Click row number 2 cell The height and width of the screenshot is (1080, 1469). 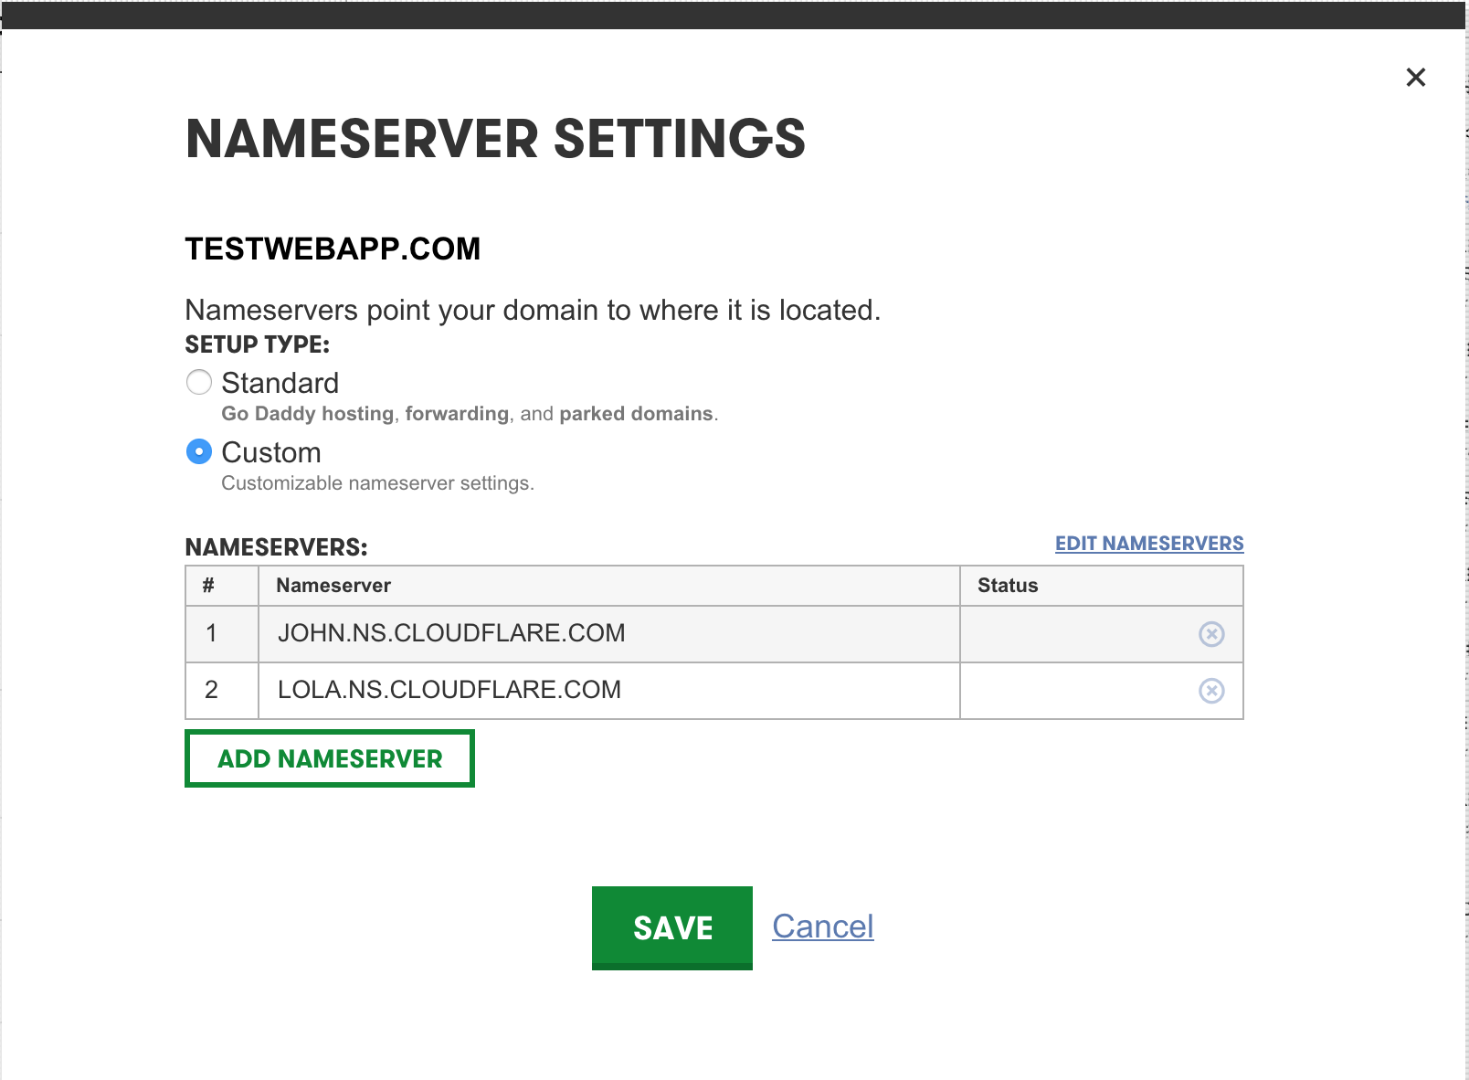coord(212,690)
